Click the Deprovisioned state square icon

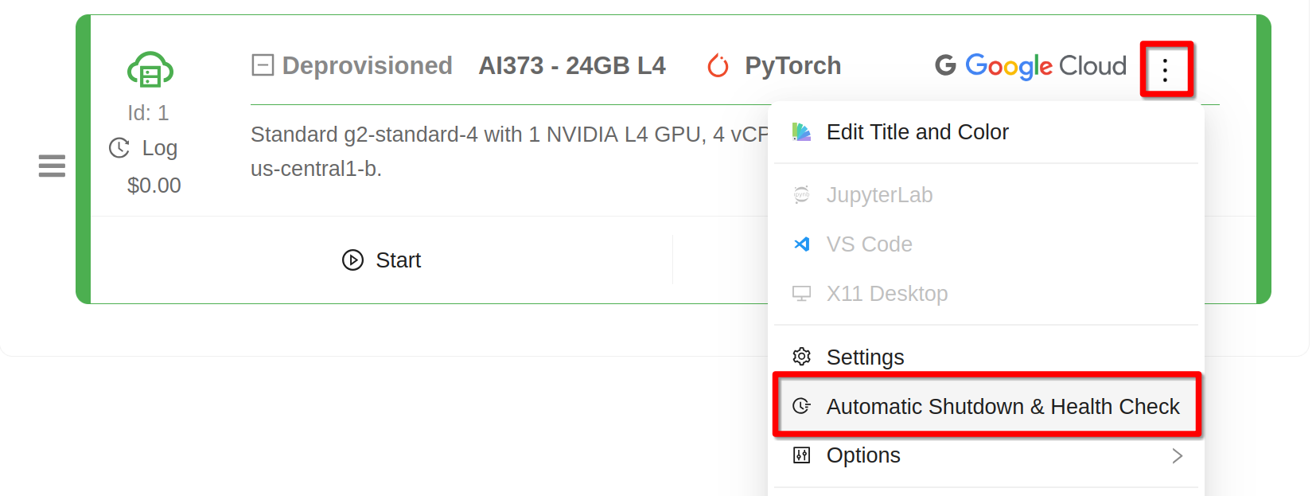click(263, 65)
